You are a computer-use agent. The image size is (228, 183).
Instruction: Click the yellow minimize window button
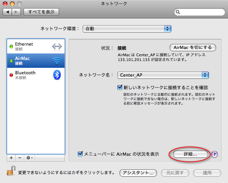(x=12, y=4)
